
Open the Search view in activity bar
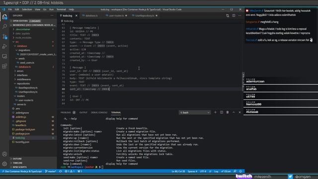4,26
